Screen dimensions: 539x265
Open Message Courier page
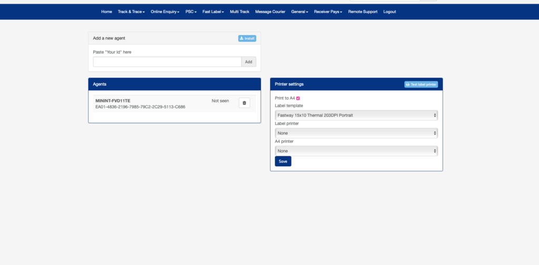tap(270, 12)
